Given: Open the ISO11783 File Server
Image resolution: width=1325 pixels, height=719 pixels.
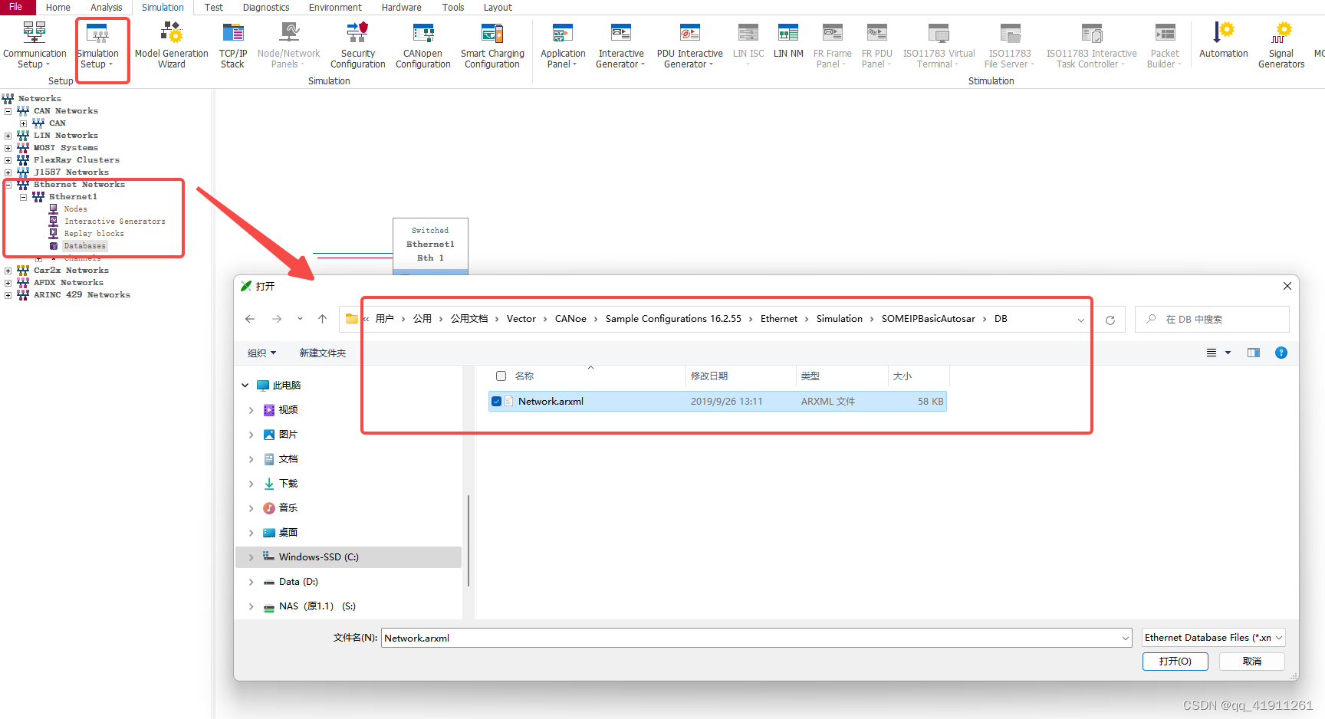Looking at the screenshot, I should click(x=1010, y=45).
